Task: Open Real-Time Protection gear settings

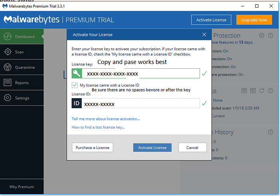Action: click(x=262, y=36)
